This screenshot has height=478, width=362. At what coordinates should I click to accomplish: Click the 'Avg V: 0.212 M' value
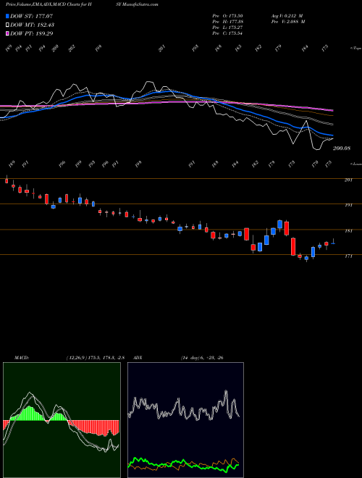pyautogui.click(x=287, y=16)
